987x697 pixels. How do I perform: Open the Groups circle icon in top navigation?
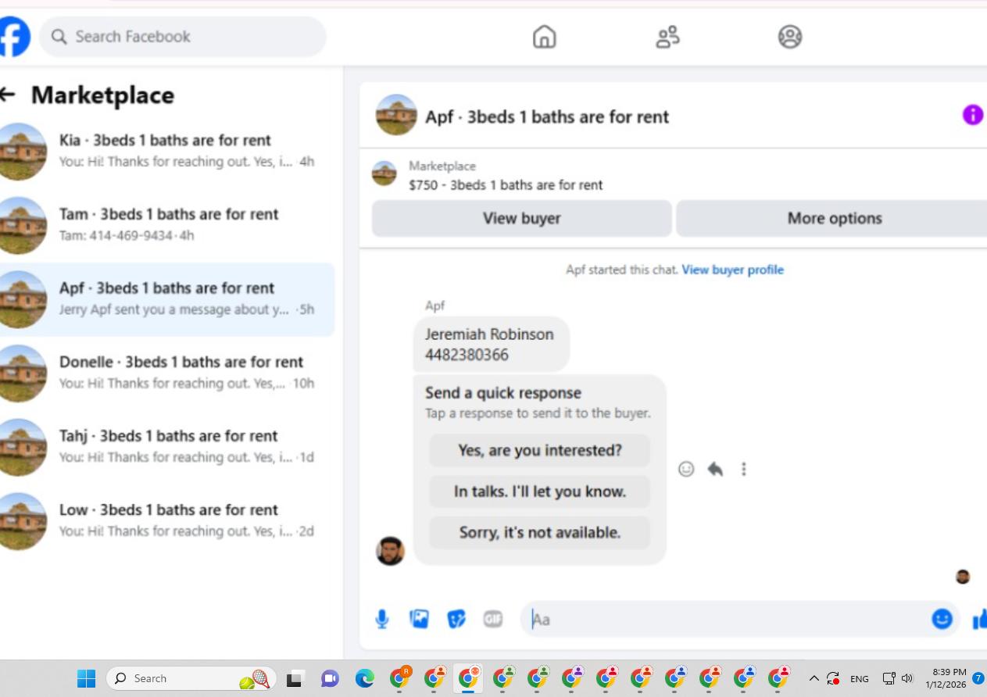790,37
